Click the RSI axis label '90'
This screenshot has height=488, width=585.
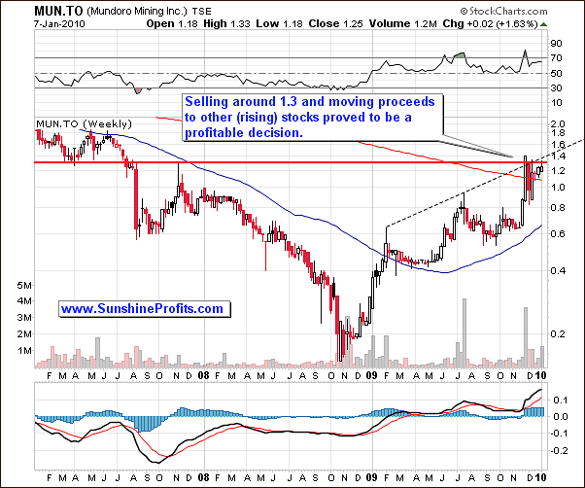click(556, 44)
